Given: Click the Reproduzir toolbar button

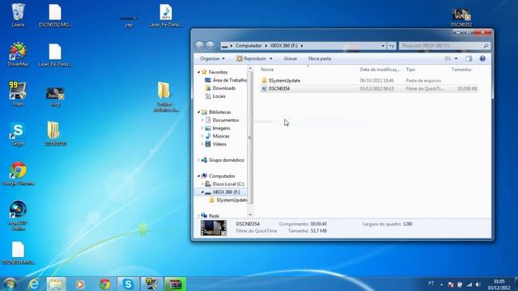Looking at the screenshot, I should coord(251,59).
